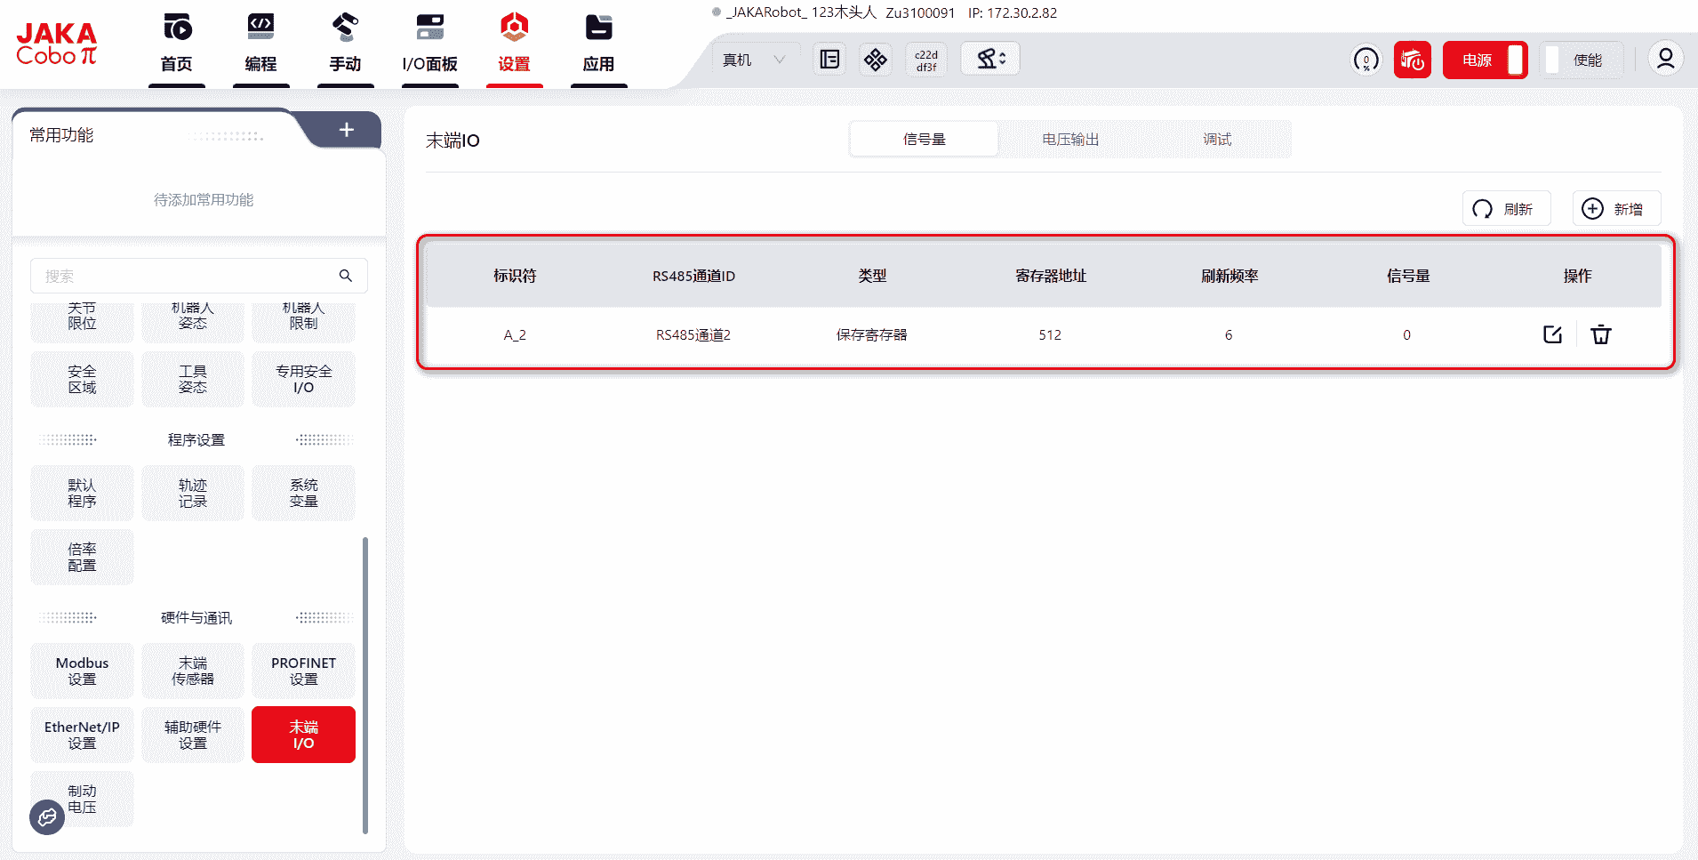Open the 编程 menu
The height and width of the screenshot is (860, 1698).
coord(260,44)
